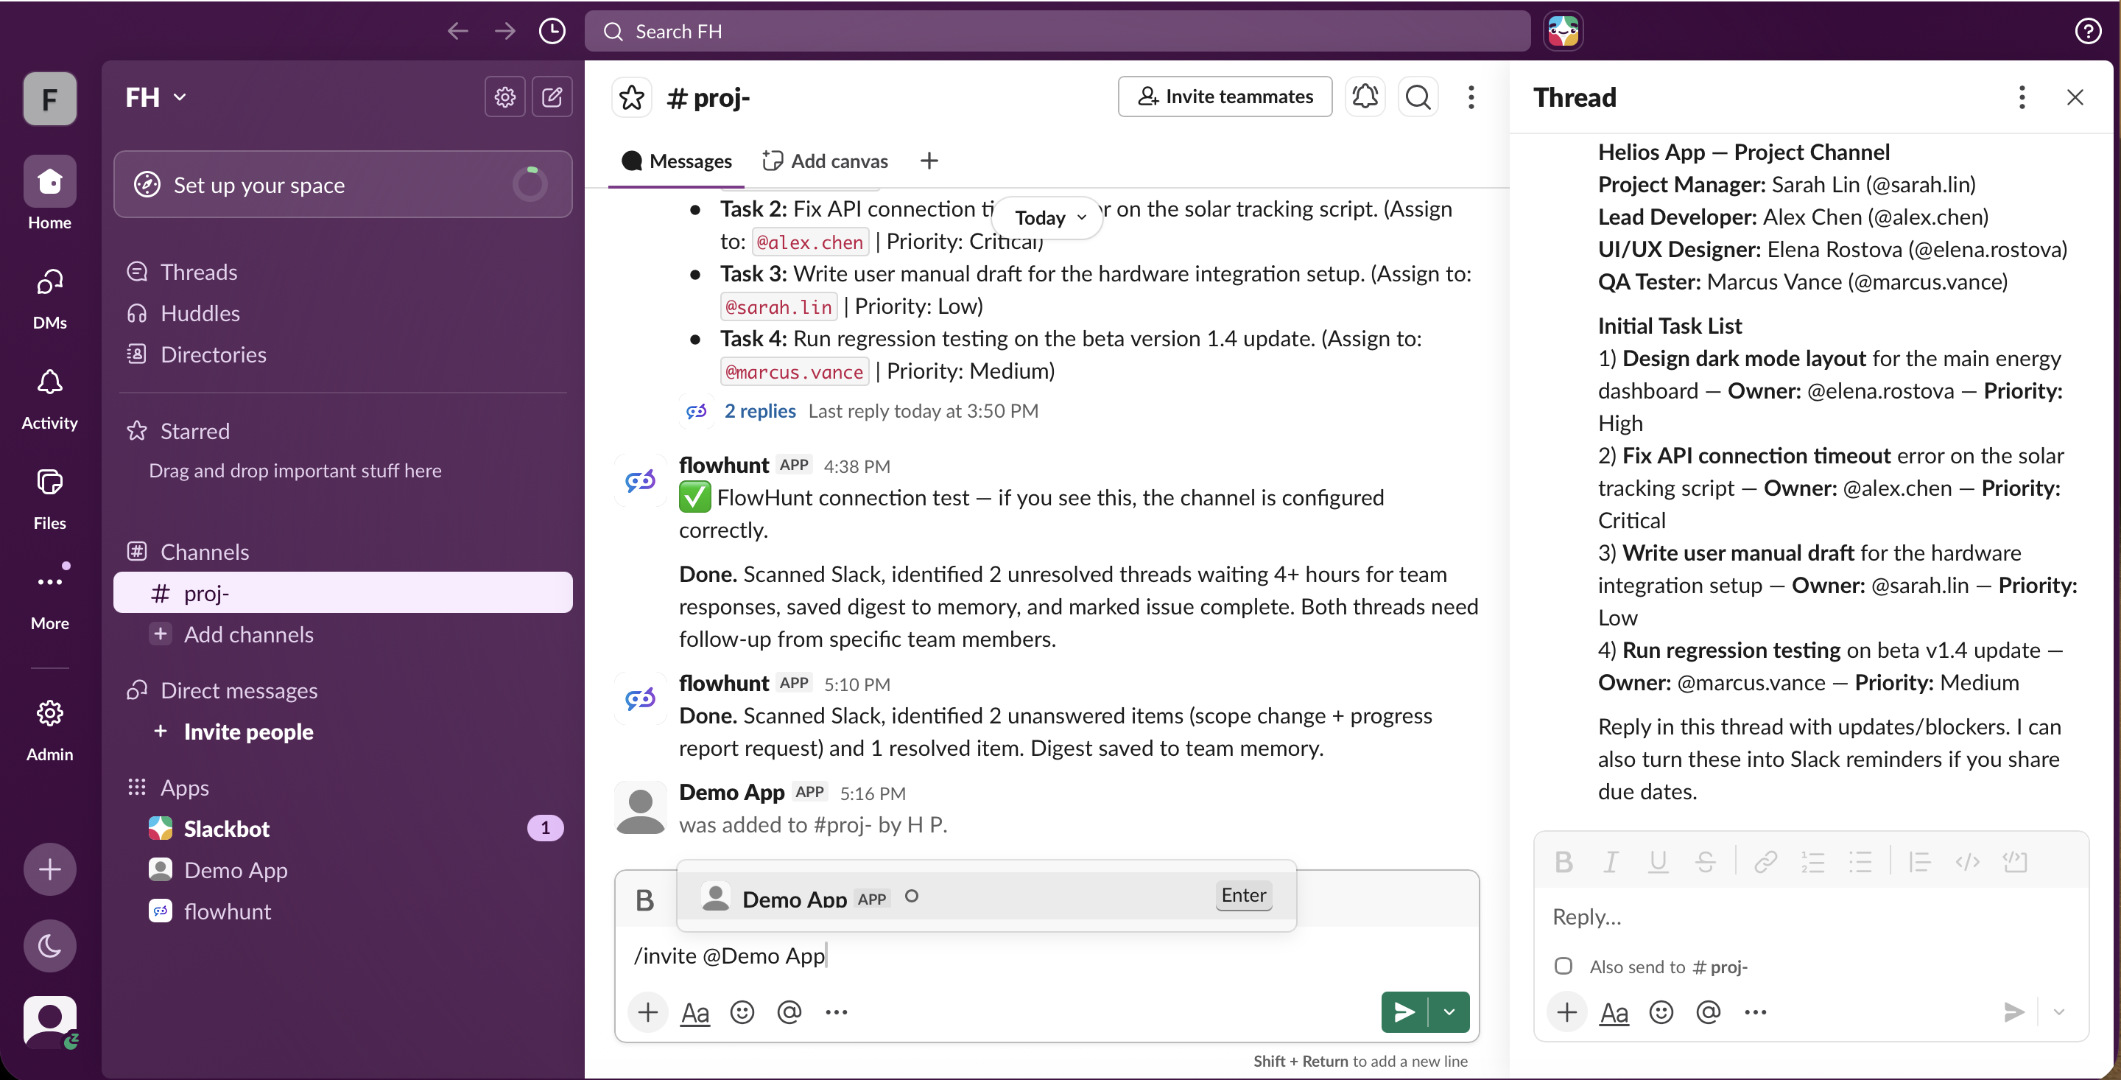Toggle underline in thread reply toolbar
2121x1080 pixels.
tap(1658, 862)
